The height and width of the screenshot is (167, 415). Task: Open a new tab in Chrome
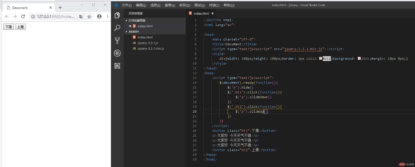point(60,8)
